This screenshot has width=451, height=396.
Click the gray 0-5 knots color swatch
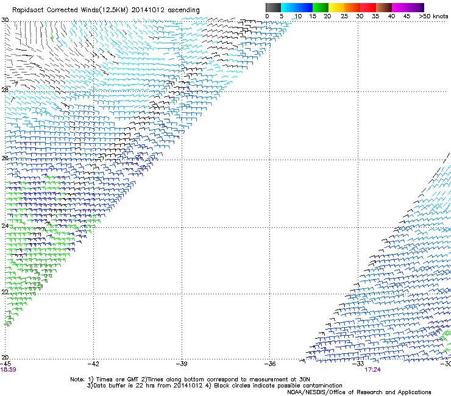[x=273, y=7]
